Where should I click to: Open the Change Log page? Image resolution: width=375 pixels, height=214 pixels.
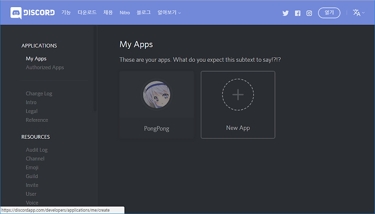(x=39, y=93)
